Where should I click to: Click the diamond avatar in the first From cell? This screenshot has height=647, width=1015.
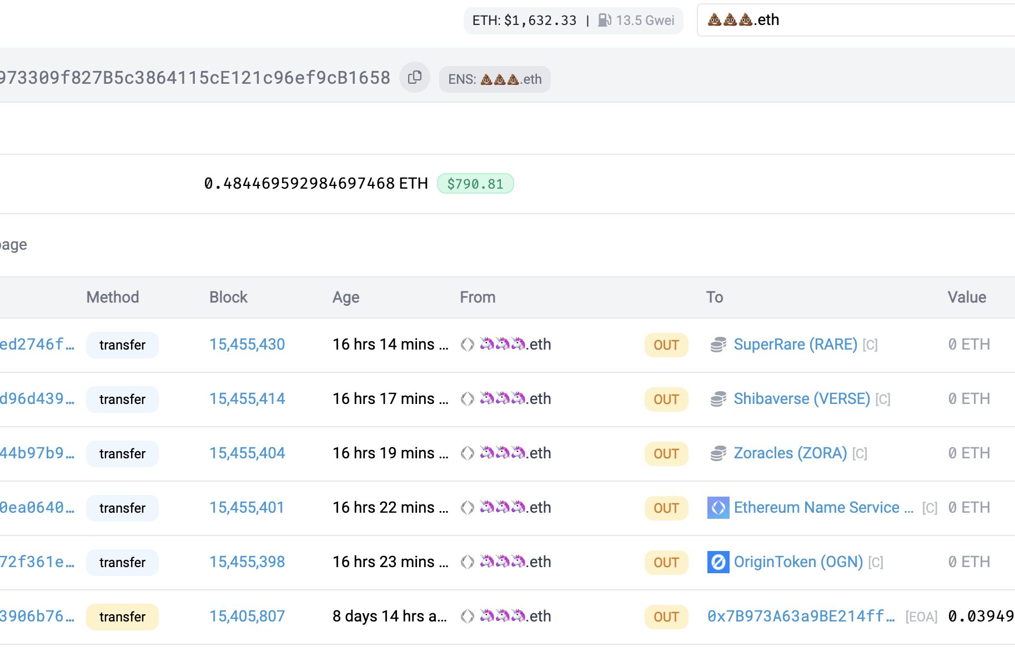coord(466,344)
